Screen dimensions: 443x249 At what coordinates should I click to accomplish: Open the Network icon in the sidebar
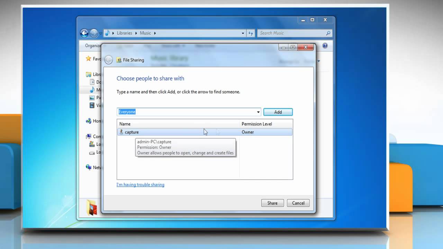tap(89, 167)
